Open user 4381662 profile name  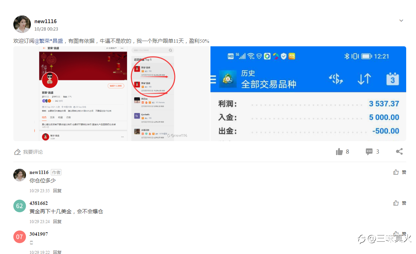[x=39, y=203]
